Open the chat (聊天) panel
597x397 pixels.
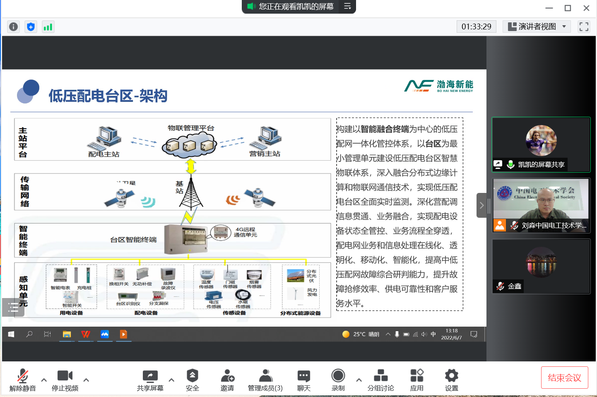point(303,380)
